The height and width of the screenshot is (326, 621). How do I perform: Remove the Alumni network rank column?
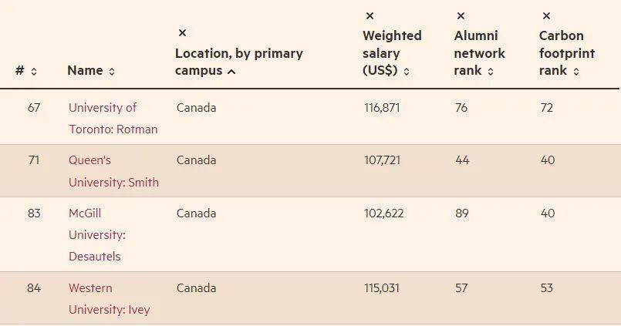click(461, 16)
